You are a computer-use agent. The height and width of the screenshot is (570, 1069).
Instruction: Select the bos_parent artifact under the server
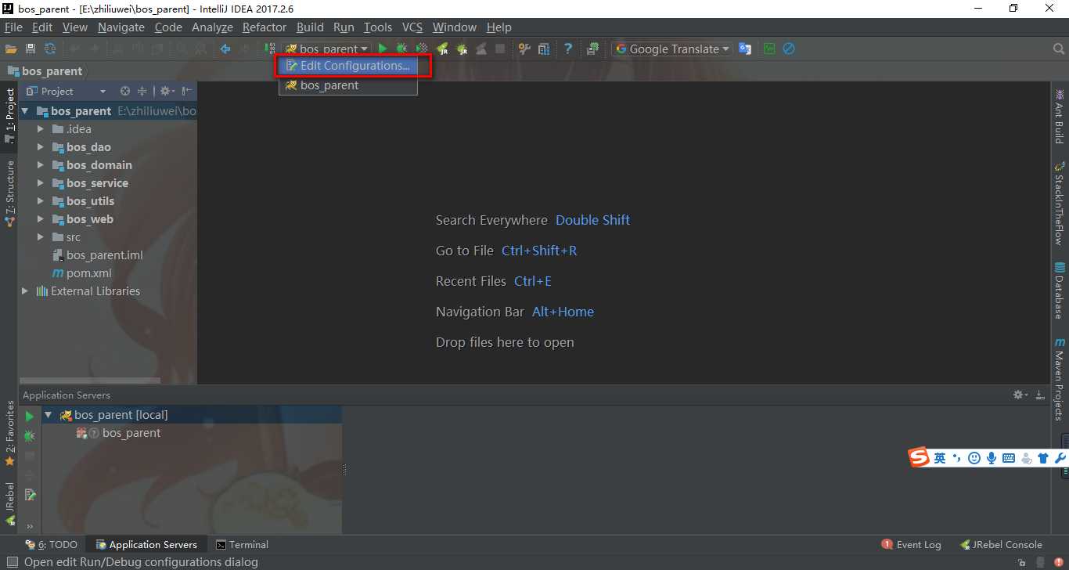click(118, 433)
